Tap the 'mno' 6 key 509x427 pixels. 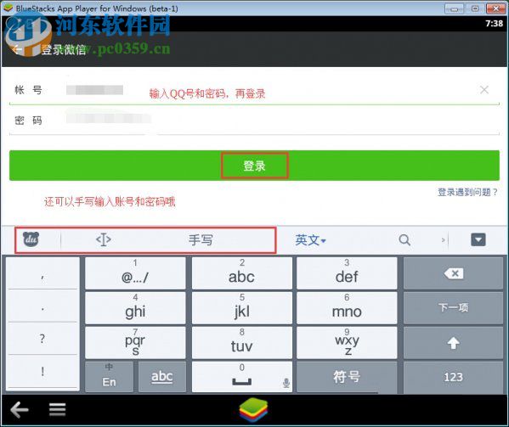(x=347, y=307)
